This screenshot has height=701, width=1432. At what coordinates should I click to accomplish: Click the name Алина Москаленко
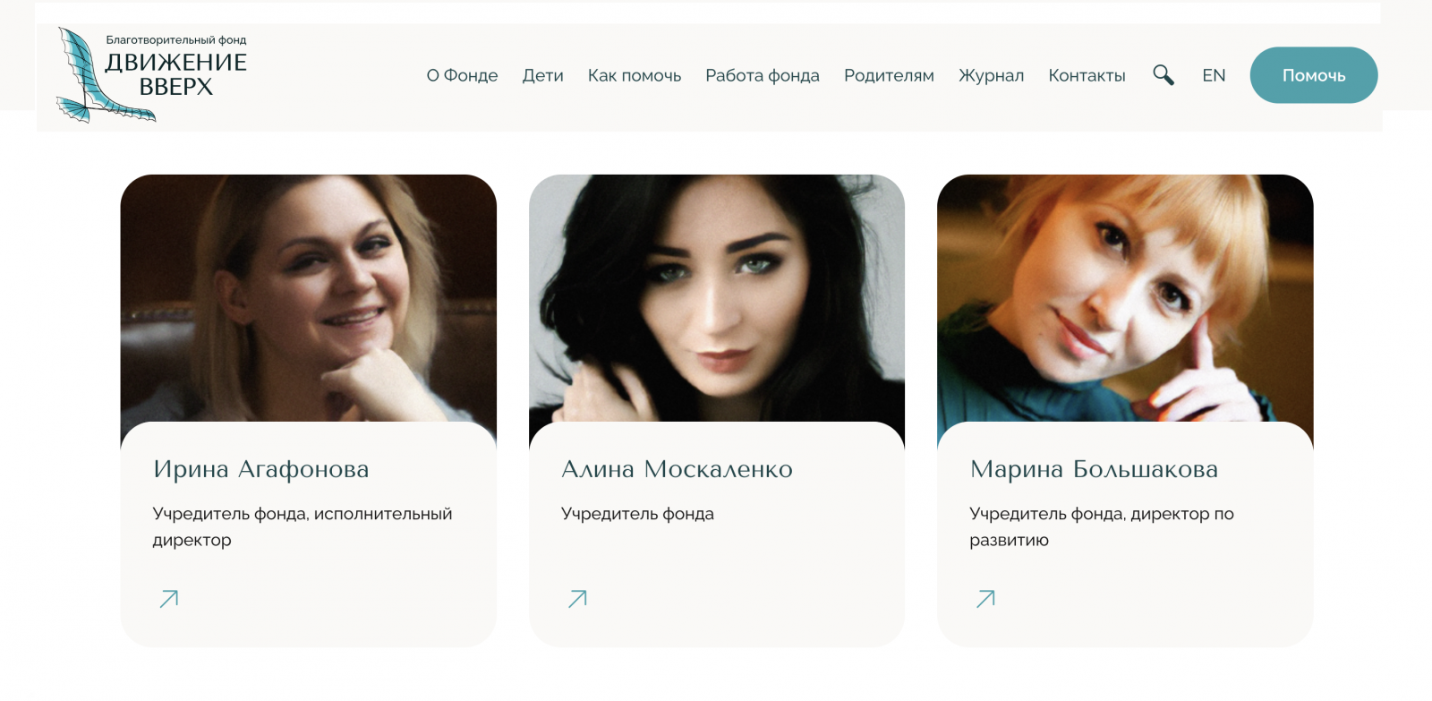tap(678, 469)
